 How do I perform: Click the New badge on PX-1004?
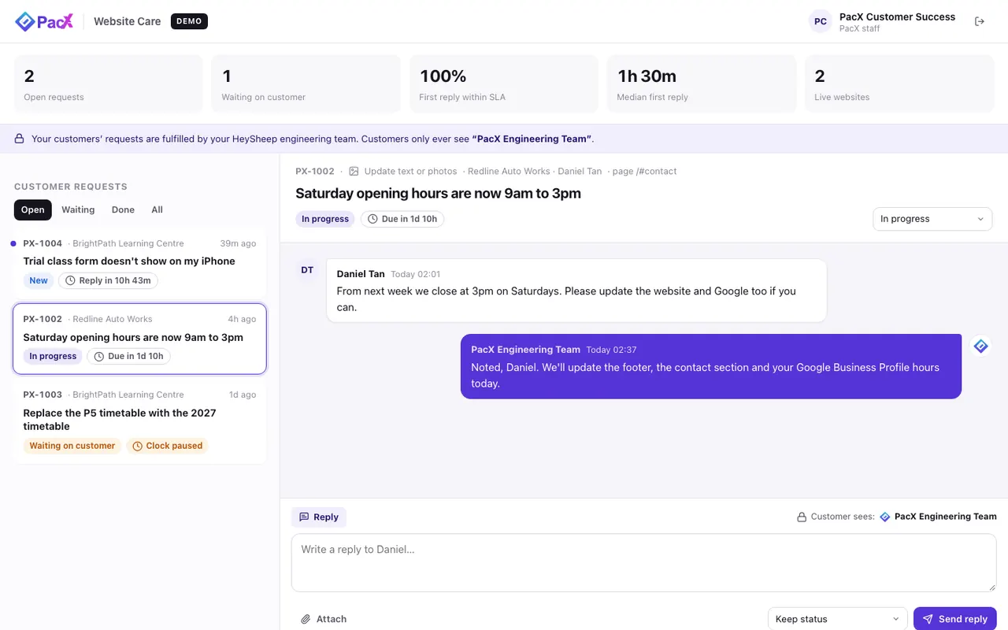click(x=39, y=280)
